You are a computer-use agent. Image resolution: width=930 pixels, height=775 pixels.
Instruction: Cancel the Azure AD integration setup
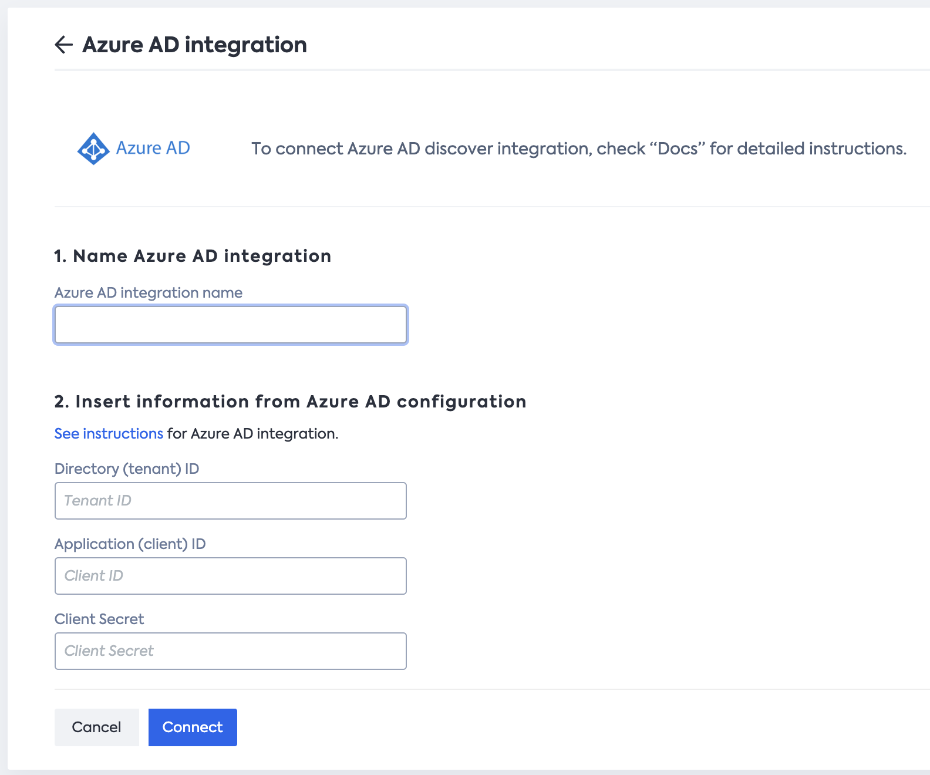[x=97, y=727]
